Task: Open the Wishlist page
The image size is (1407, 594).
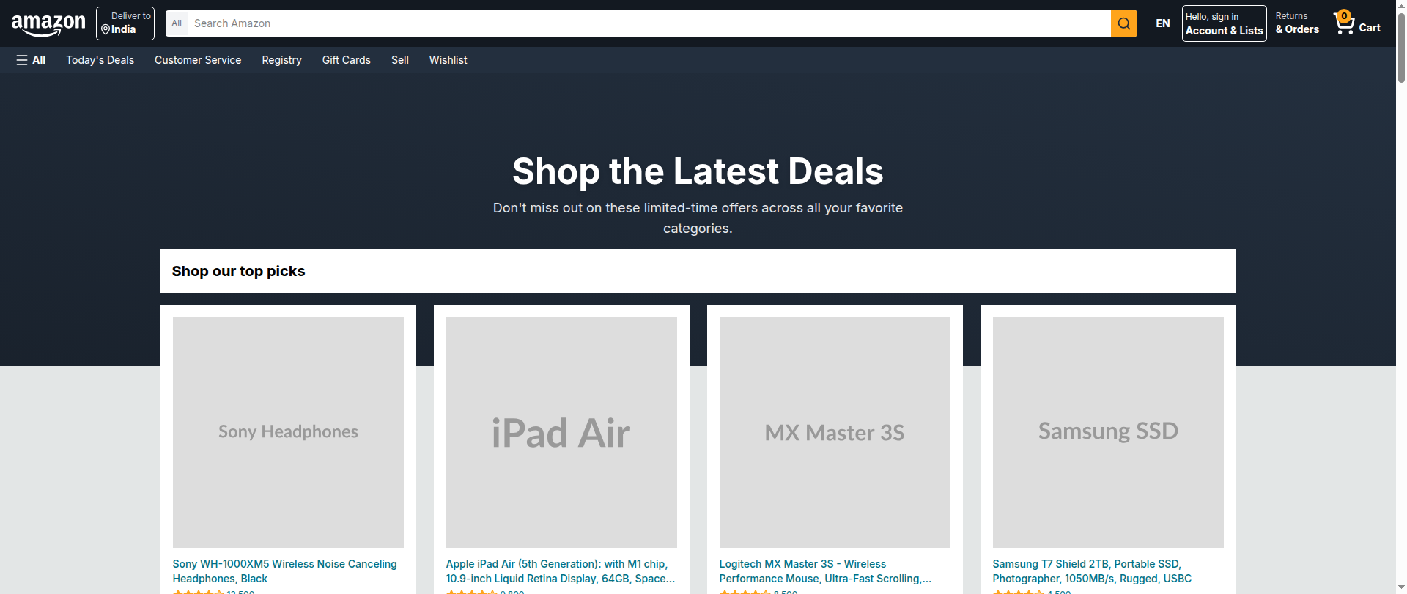Action: click(448, 60)
